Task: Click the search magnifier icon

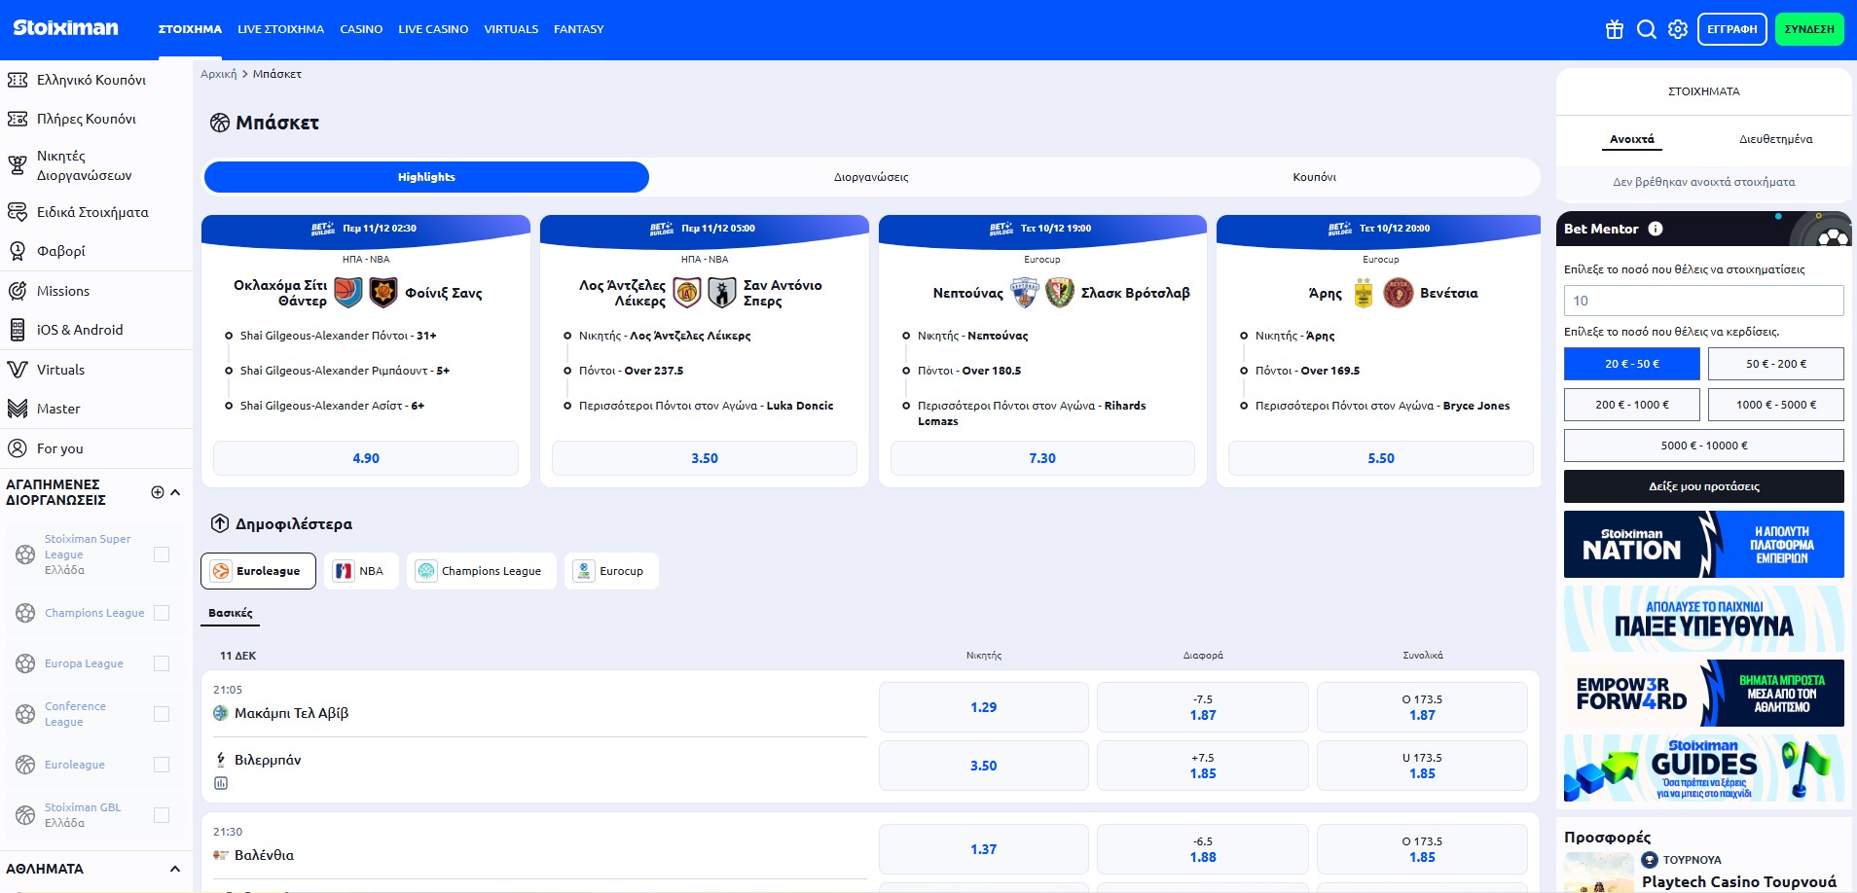Action: (1647, 29)
